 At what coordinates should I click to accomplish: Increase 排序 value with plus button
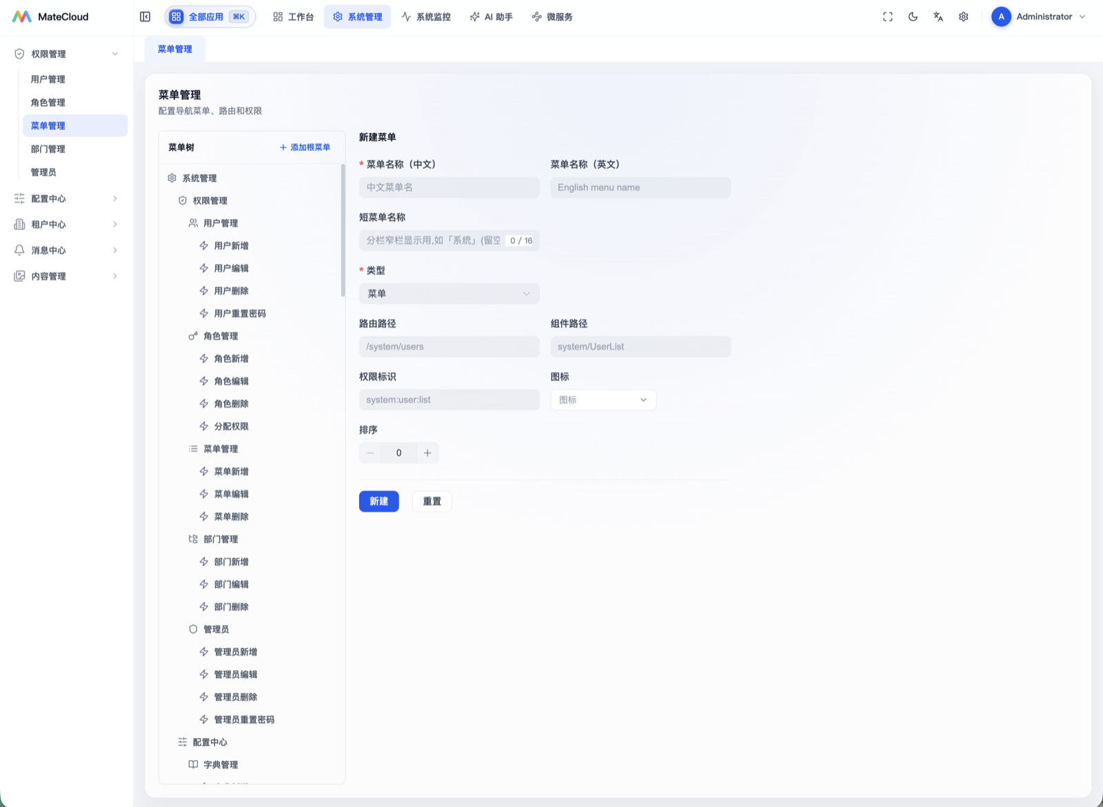[x=427, y=452]
